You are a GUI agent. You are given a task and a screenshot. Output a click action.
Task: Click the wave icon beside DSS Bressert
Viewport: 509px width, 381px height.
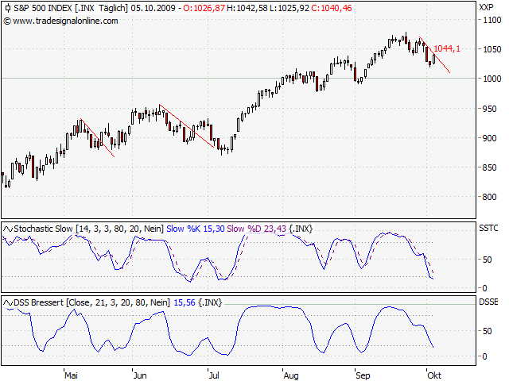point(8,303)
